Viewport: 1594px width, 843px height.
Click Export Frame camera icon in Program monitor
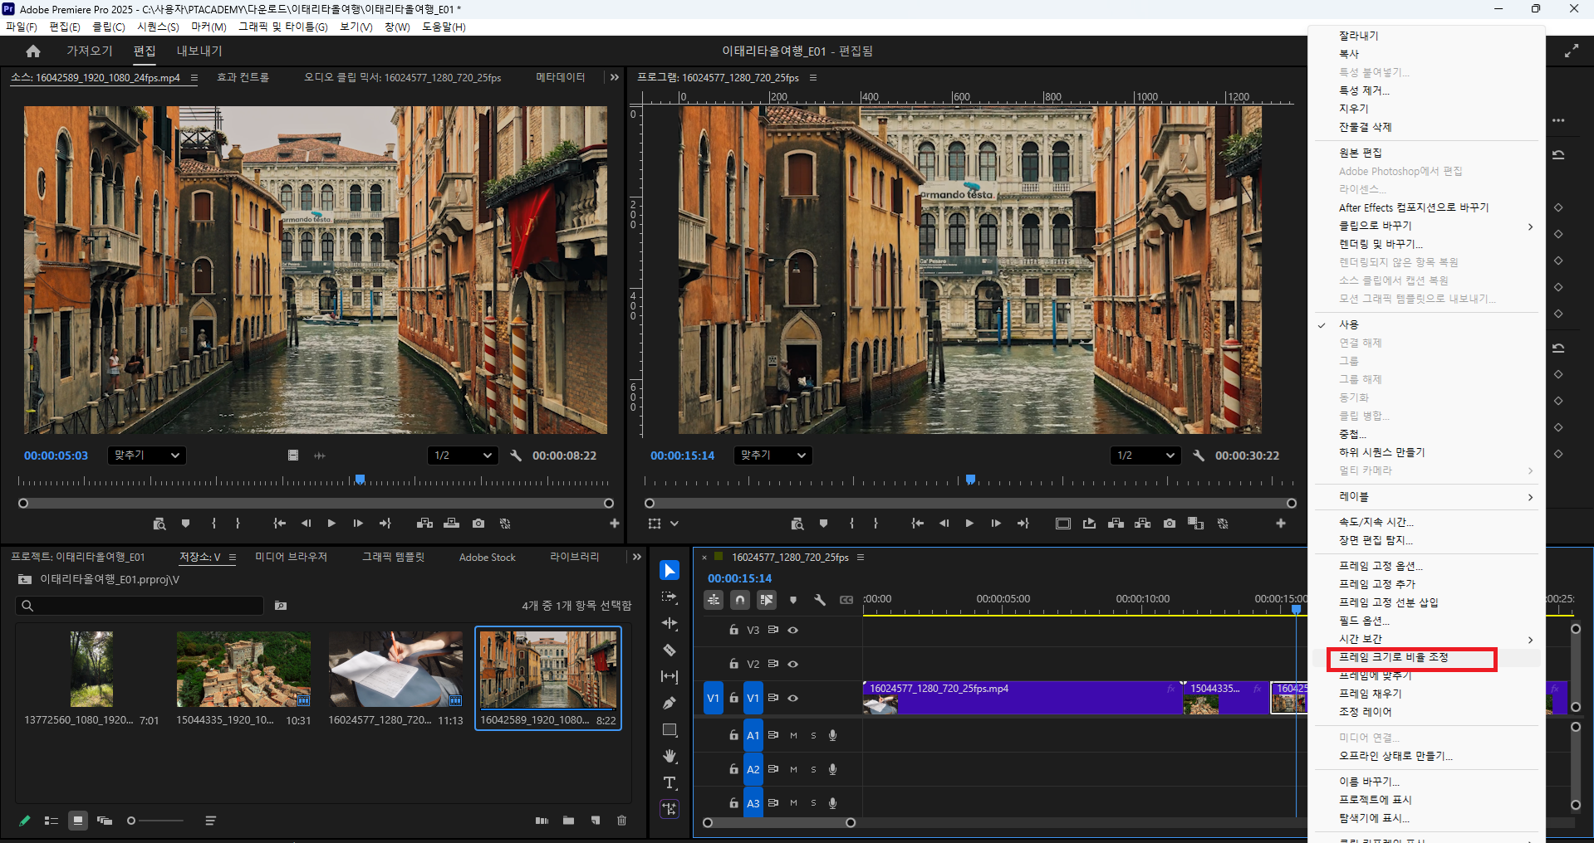click(x=1170, y=524)
